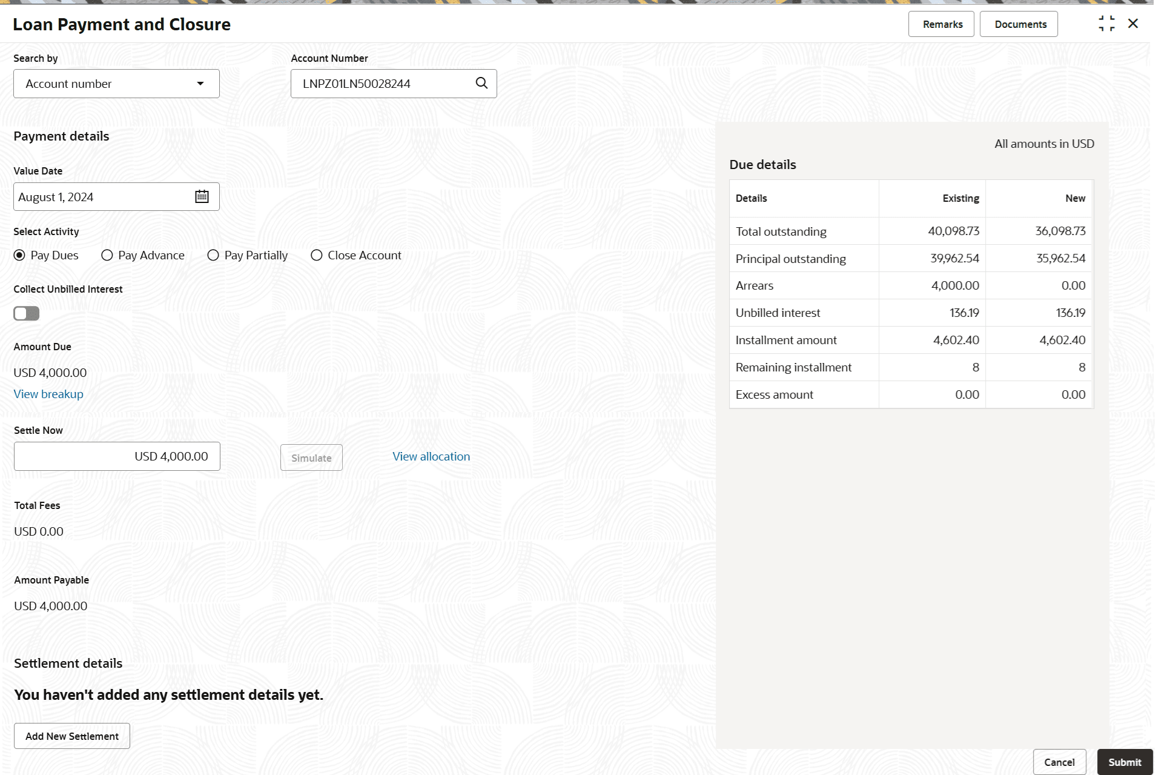Open the Remarks panel
Screen dimensions: 1156x775
pos(942,24)
